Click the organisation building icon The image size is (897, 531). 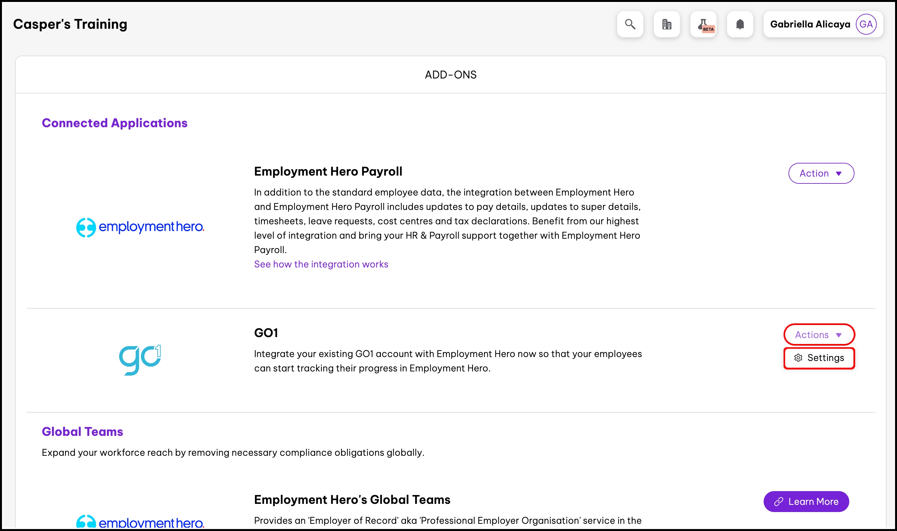667,24
